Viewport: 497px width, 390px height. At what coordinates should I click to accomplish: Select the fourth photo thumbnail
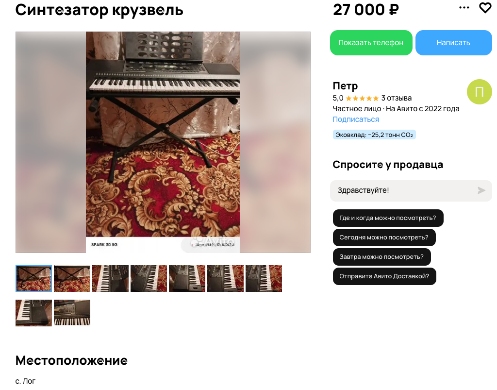point(149,278)
